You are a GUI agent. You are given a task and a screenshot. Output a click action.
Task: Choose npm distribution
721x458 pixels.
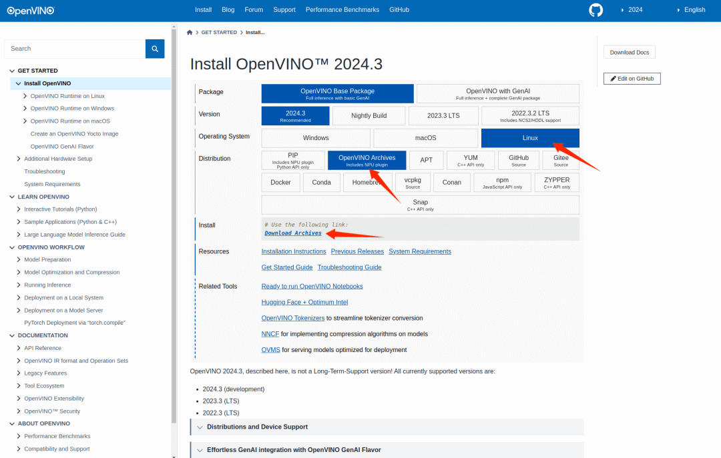(x=502, y=183)
